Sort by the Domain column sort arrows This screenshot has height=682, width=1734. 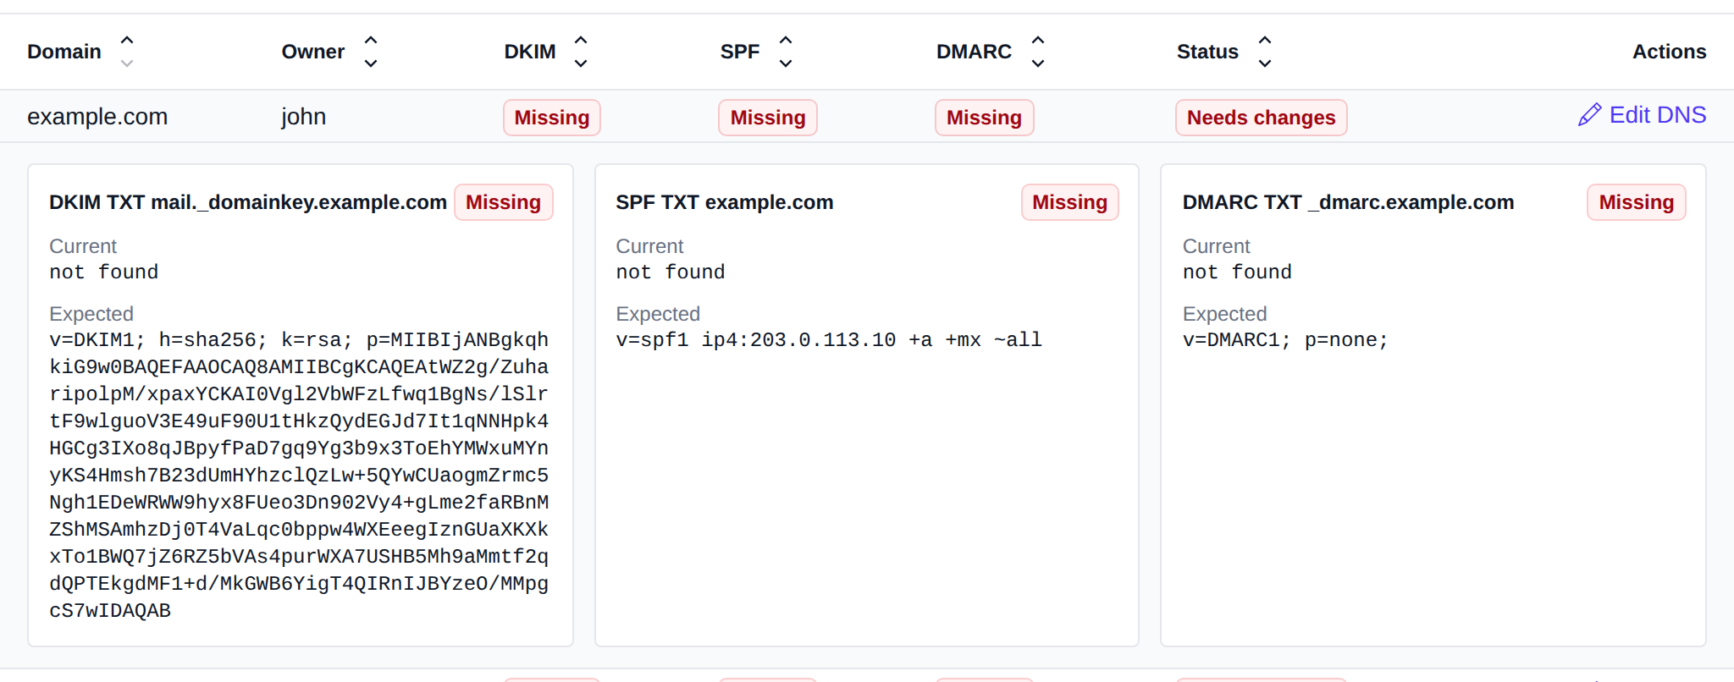[127, 52]
